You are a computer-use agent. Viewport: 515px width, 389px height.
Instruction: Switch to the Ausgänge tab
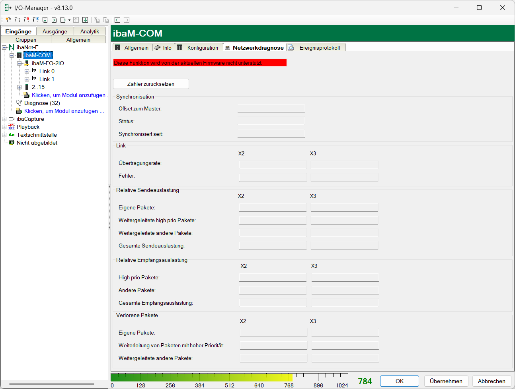(x=55, y=31)
